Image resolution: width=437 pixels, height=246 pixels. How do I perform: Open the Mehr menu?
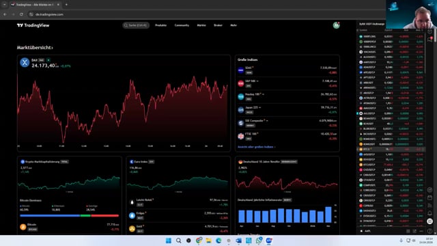pos(234,25)
